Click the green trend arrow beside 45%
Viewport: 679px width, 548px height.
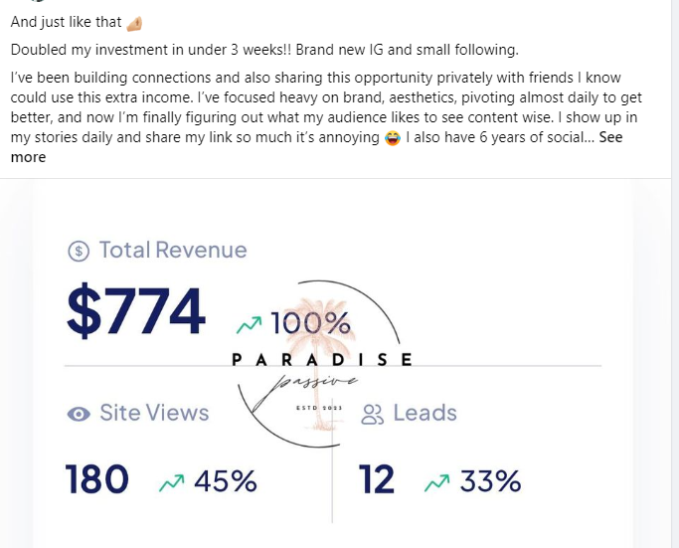coord(172,482)
